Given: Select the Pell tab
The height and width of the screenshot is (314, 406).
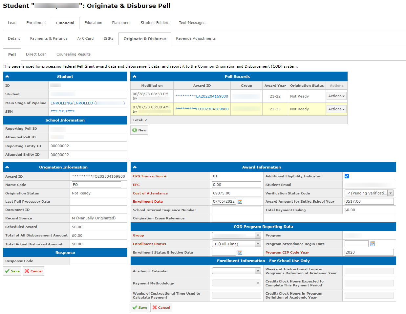Looking at the screenshot, I should (12, 55).
